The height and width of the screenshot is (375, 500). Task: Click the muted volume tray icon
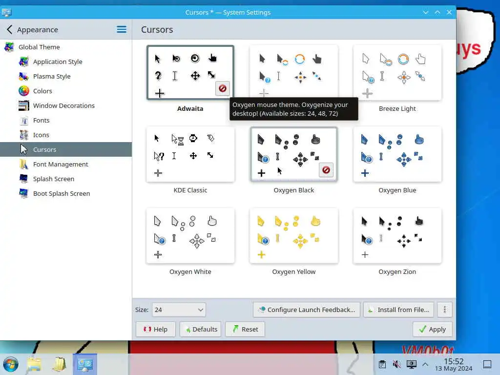396,364
